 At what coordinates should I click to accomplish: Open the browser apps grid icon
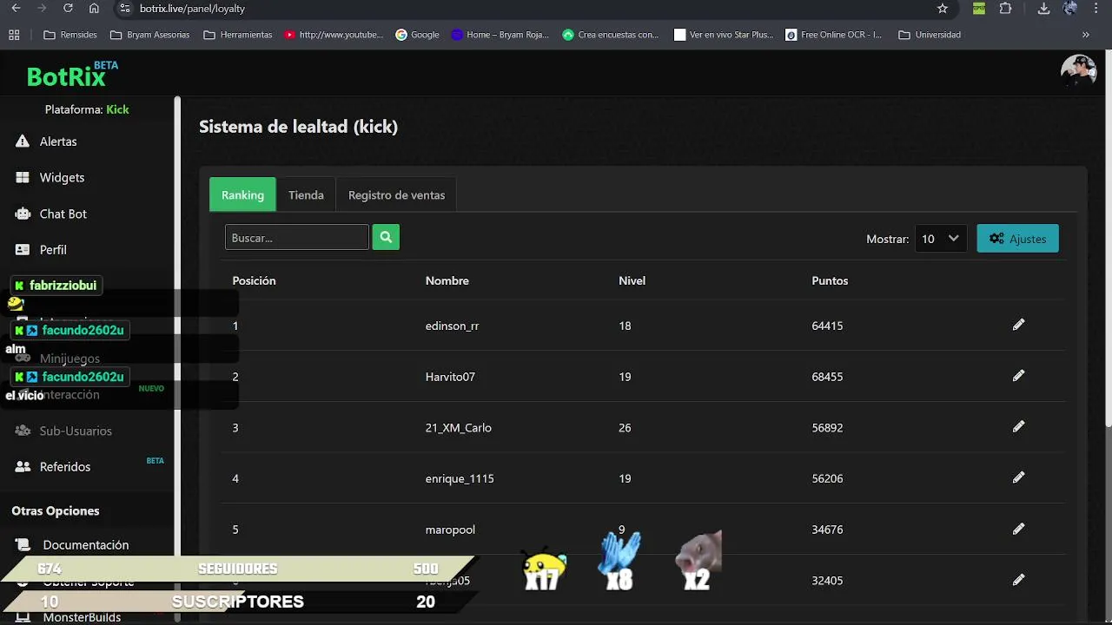click(14, 35)
